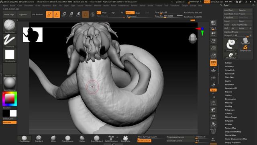Screen dimensions: 257x145
Task: Open the Brush menu
Action: 12,6
